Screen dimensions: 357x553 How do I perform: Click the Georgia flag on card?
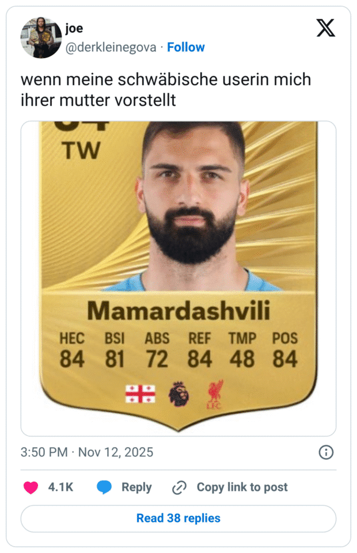pyautogui.click(x=140, y=394)
